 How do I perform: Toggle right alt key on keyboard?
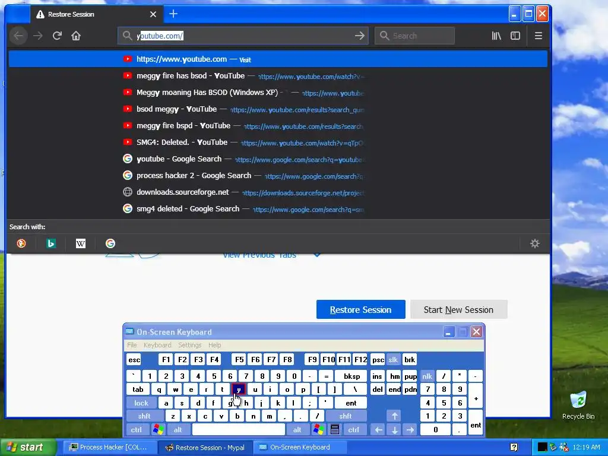coord(297,430)
